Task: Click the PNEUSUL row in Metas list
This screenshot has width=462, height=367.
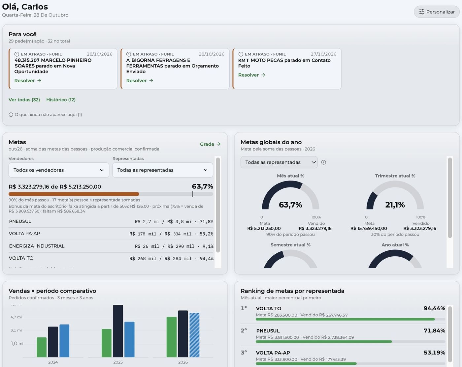Action: tap(111, 221)
